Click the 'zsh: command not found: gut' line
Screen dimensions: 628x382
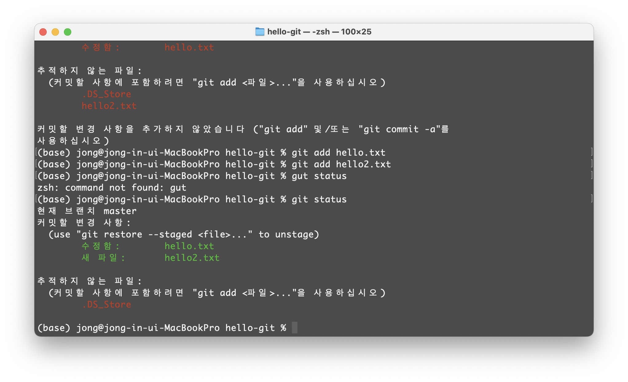(112, 188)
